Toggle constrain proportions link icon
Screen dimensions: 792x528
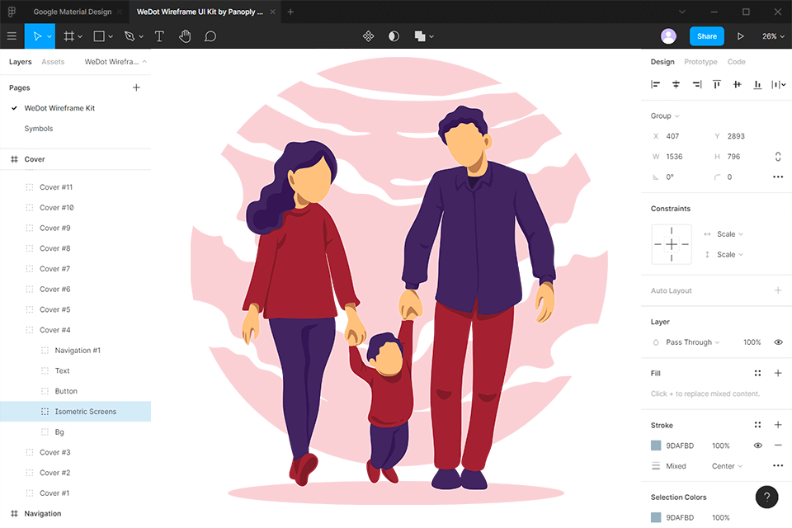pos(777,157)
